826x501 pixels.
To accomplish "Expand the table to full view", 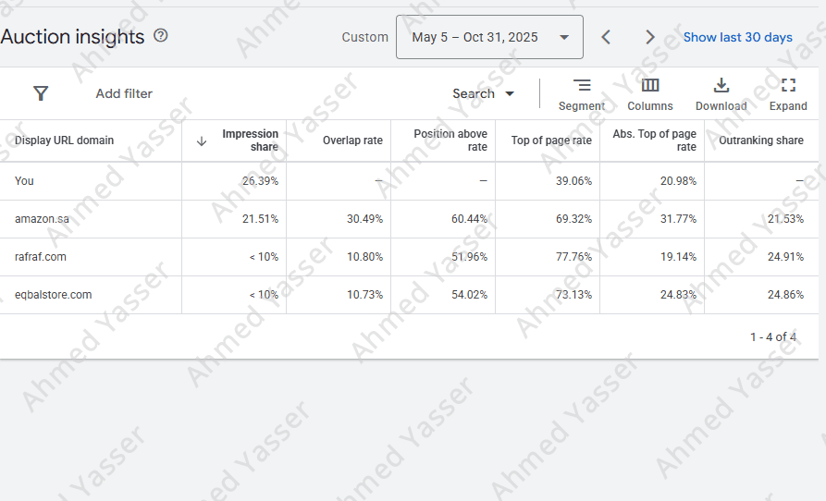I will (788, 93).
